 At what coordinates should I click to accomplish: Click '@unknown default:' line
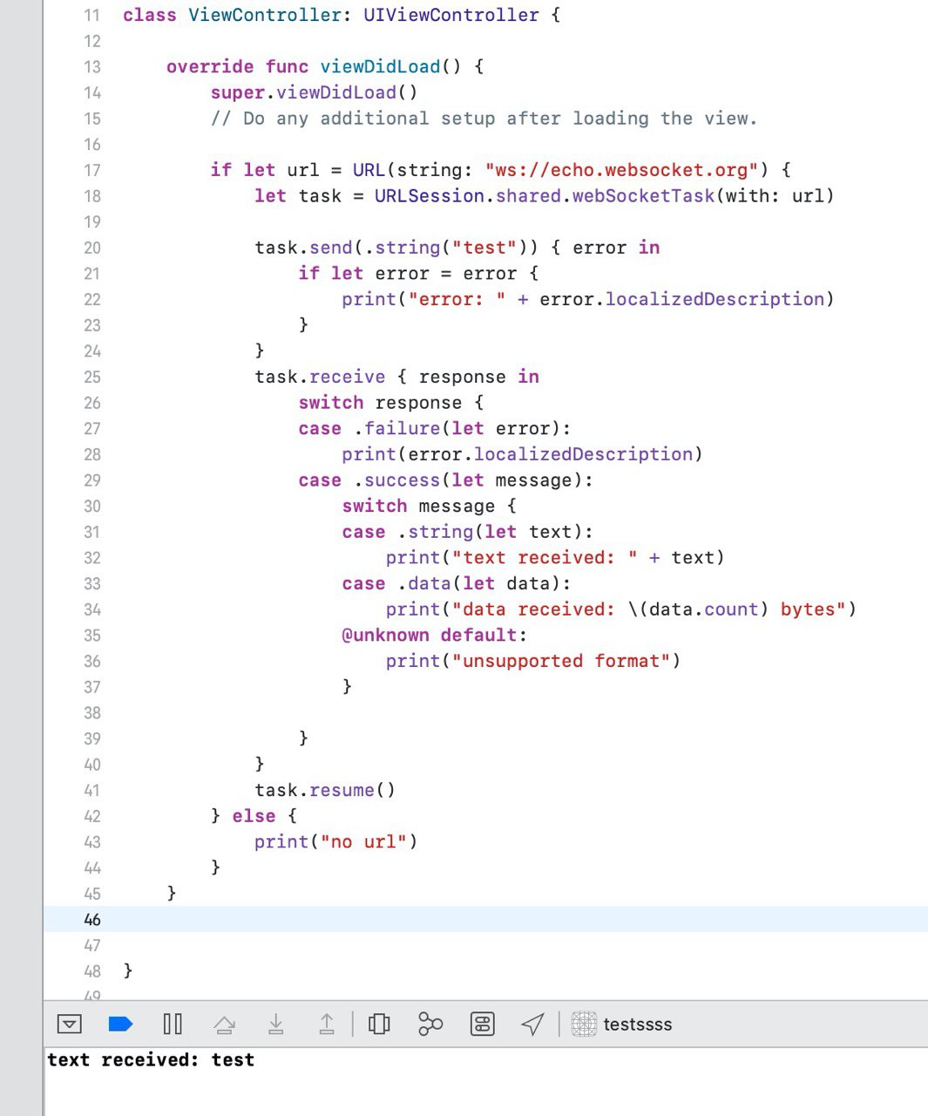tap(435, 635)
